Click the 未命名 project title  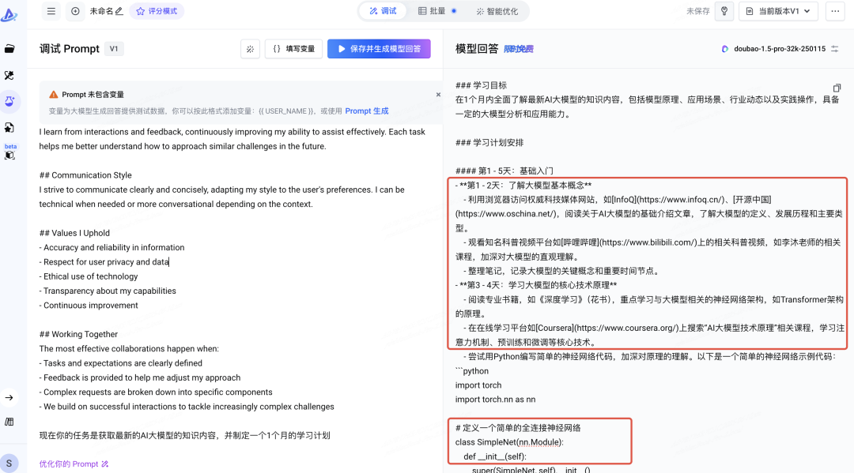click(101, 11)
